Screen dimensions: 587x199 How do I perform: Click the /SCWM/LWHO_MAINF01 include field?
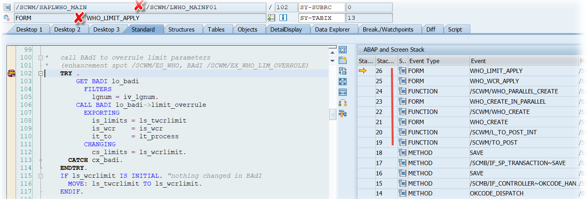205,7
